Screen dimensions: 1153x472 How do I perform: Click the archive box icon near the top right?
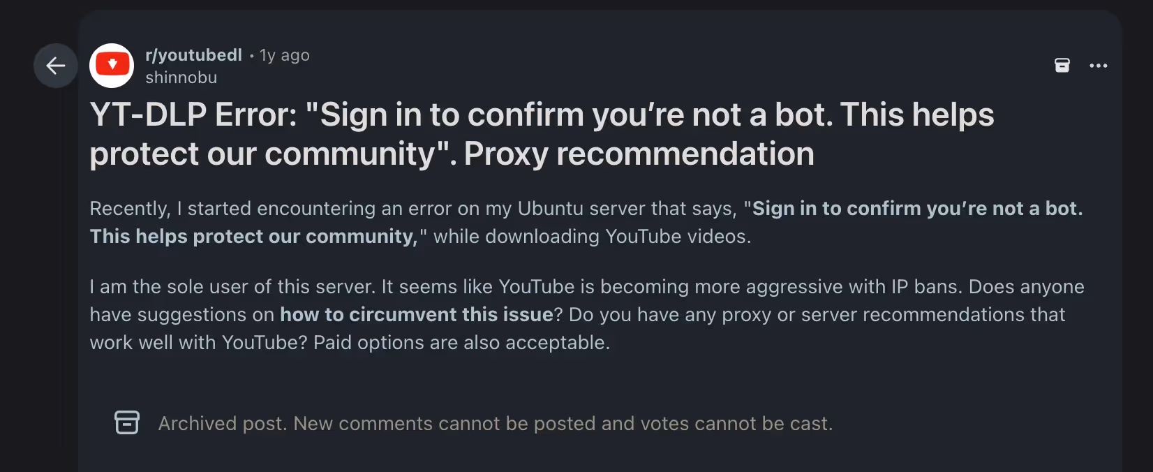pos(1062,65)
